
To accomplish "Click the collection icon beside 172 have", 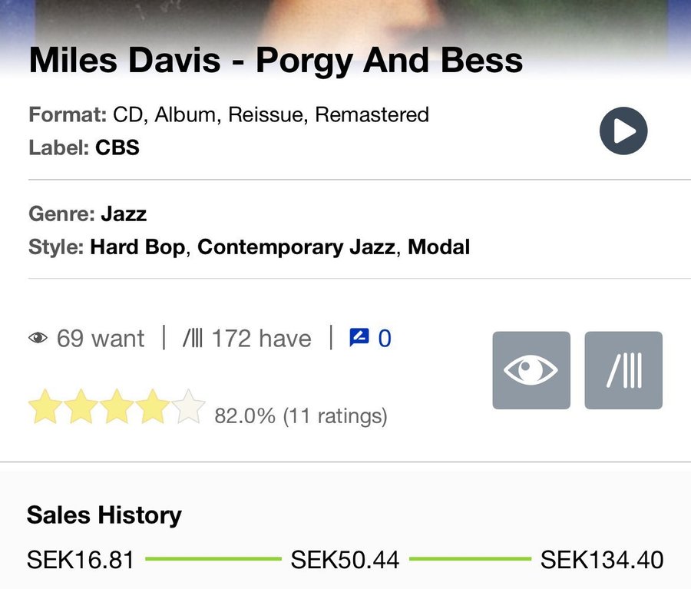I will click(193, 339).
